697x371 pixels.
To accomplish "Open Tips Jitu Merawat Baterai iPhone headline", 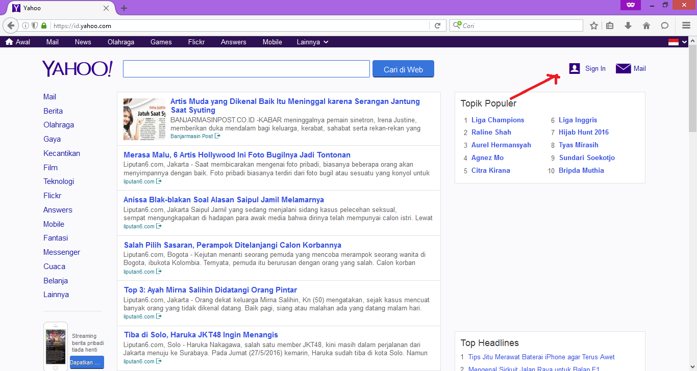I will 541,357.
